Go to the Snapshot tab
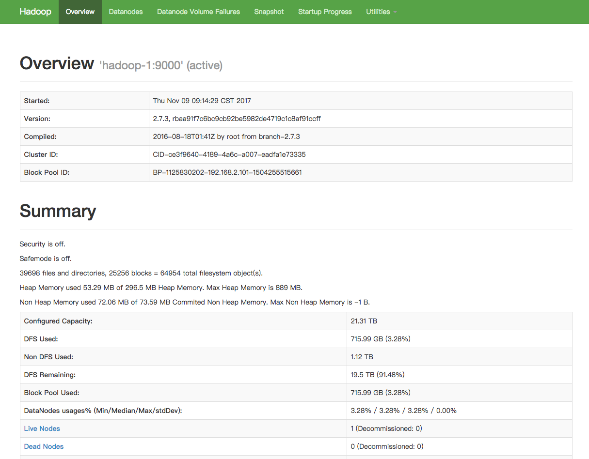The image size is (589, 459). click(x=269, y=12)
